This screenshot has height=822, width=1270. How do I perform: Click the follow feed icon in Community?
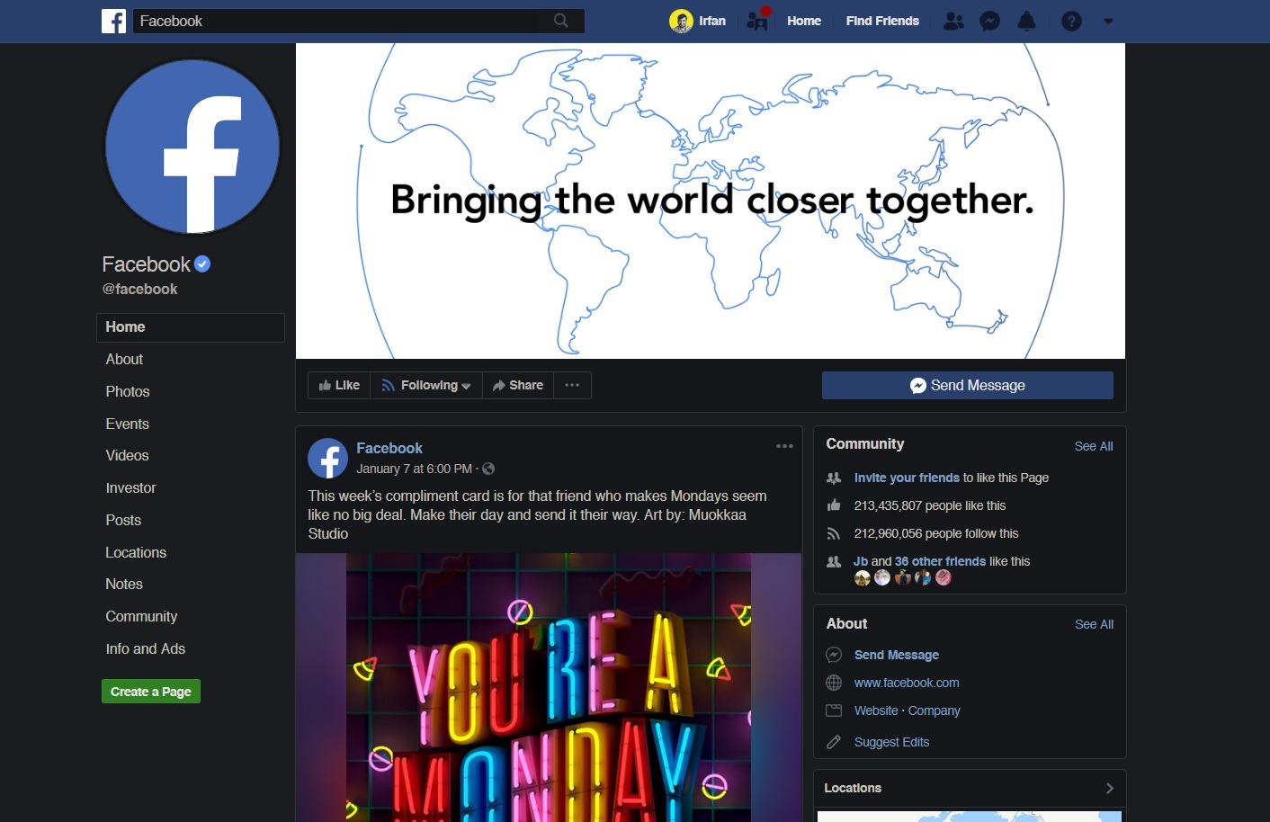(x=834, y=533)
